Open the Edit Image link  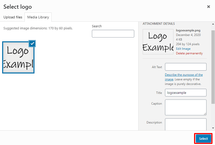[183, 49]
